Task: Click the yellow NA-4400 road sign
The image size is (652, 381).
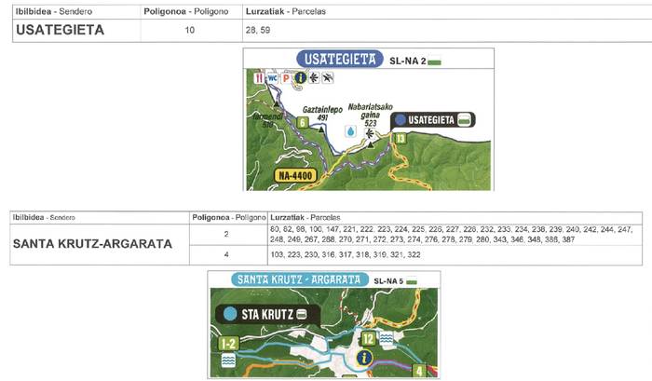Action: 295,175
